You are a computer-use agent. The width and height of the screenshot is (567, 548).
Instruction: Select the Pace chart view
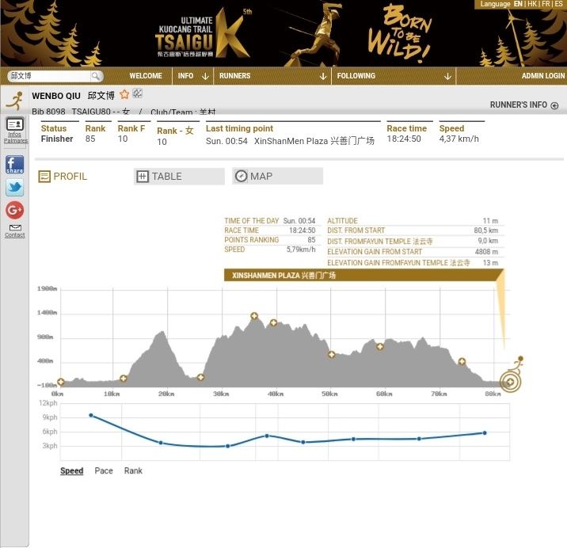tap(104, 471)
